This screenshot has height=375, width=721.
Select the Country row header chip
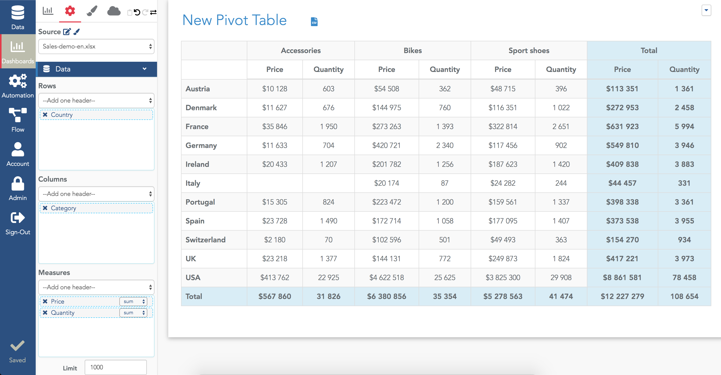(x=96, y=115)
